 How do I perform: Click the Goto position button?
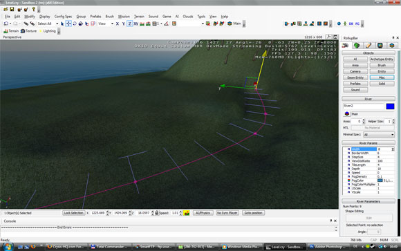coord(254,213)
